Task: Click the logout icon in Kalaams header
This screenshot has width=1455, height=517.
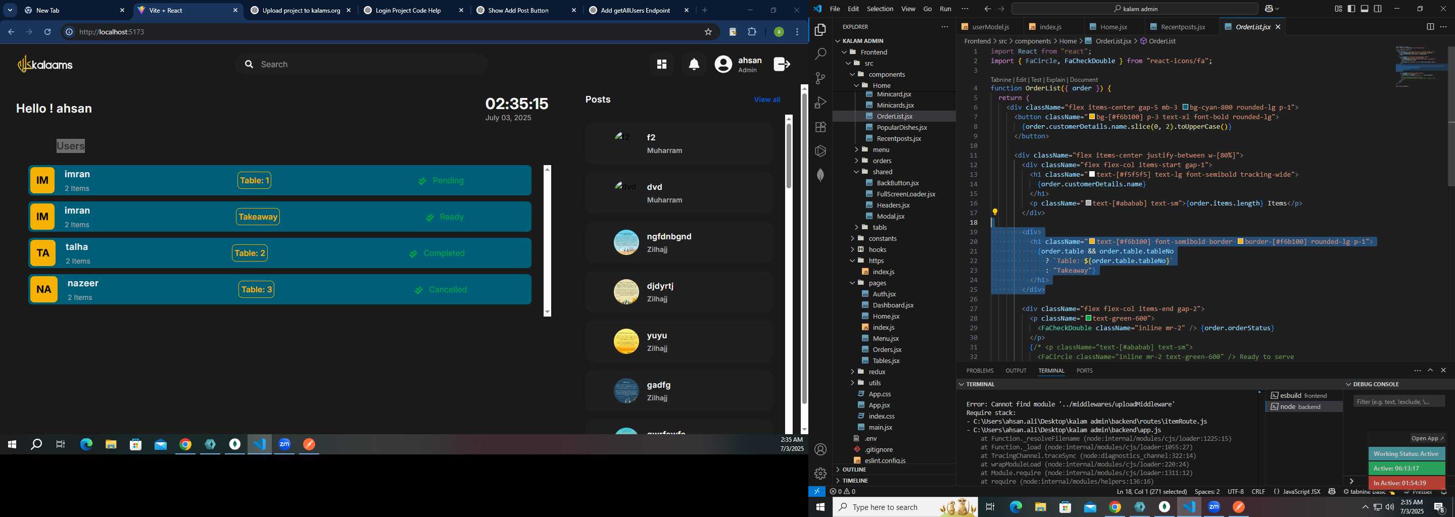Action: (x=782, y=64)
